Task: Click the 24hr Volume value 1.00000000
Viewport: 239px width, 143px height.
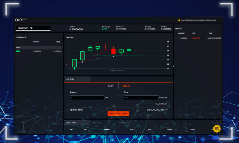Action: pyautogui.click(x=121, y=29)
